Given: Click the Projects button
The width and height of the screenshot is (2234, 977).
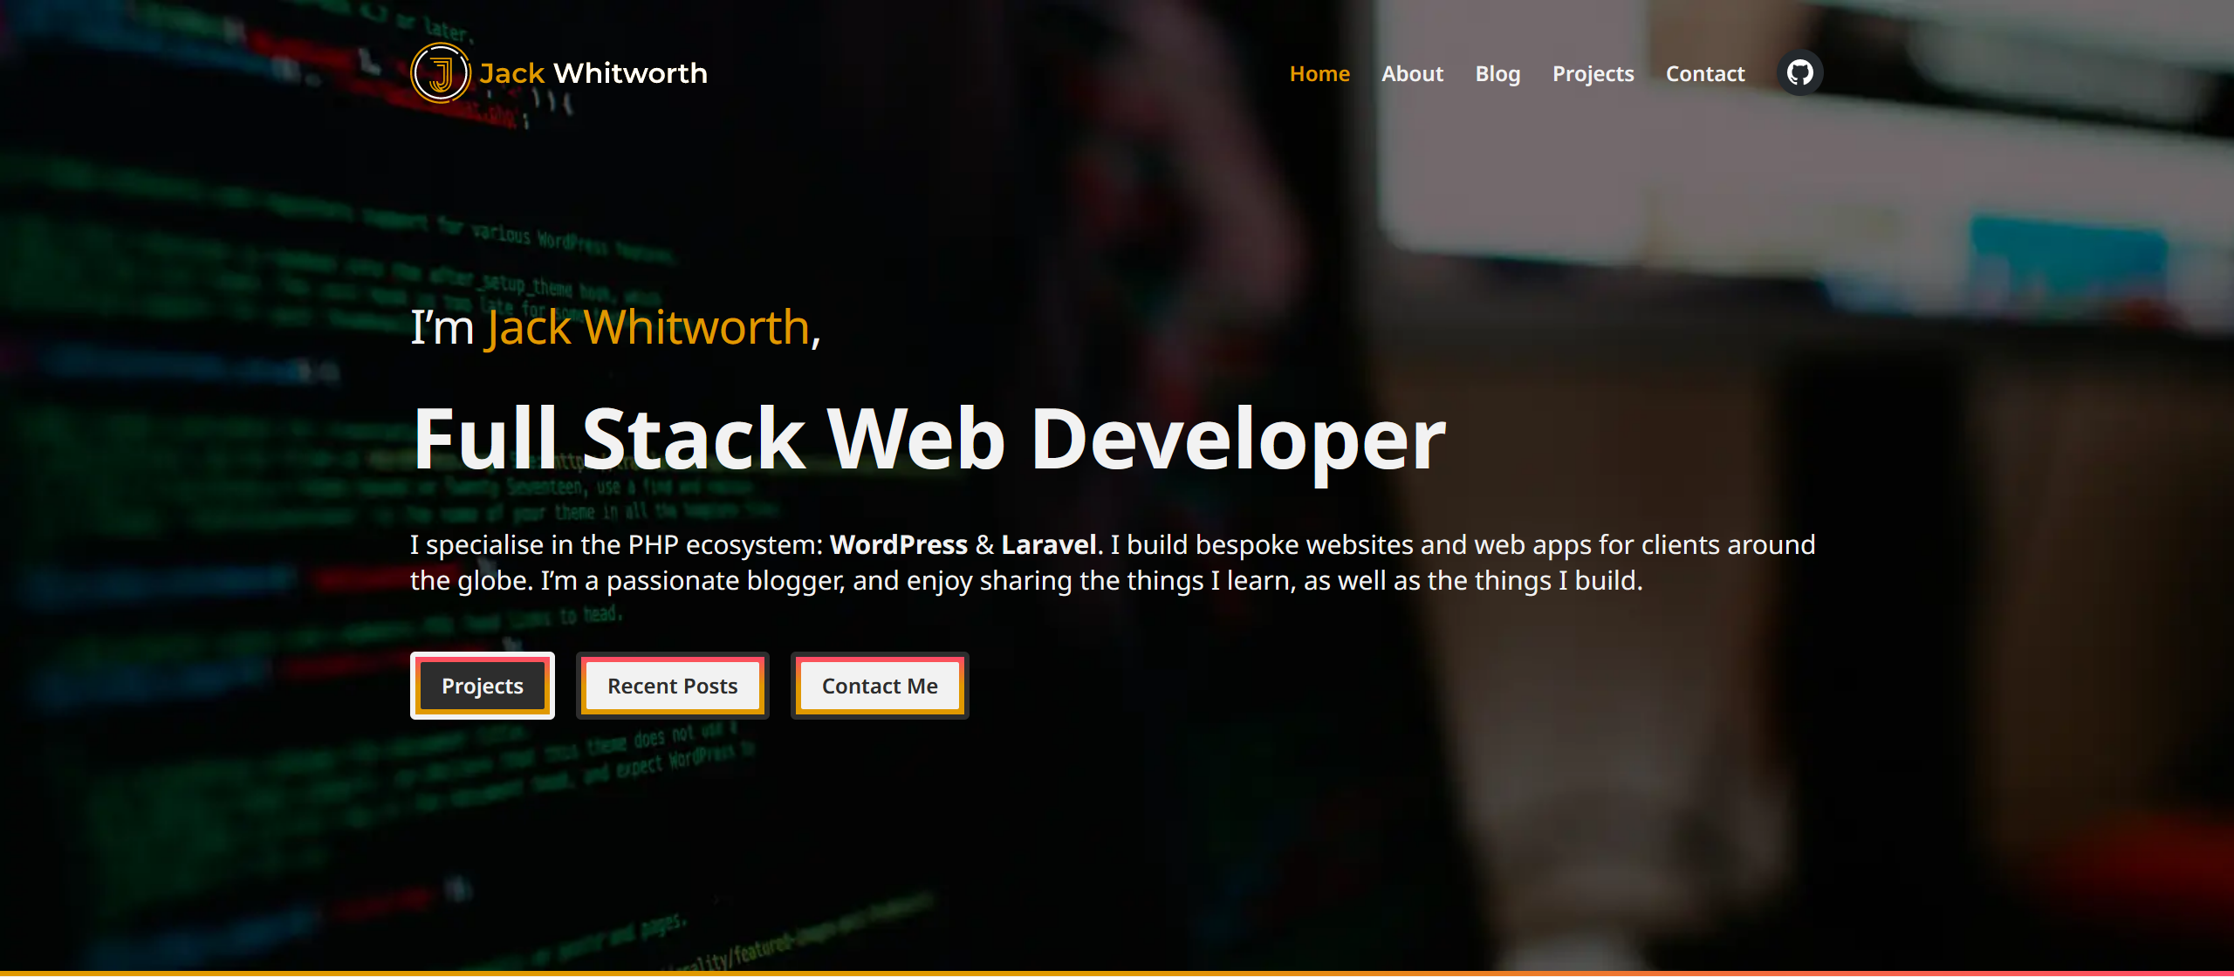Looking at the screenshot, I should tap(482, 685).
